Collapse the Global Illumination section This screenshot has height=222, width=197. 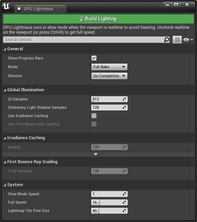[x=5, y=90]
